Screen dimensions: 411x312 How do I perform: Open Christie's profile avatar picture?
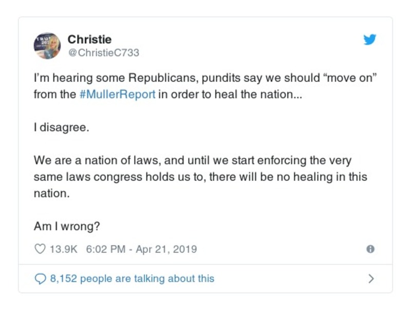pyautogui.click(x=47, y=45)
